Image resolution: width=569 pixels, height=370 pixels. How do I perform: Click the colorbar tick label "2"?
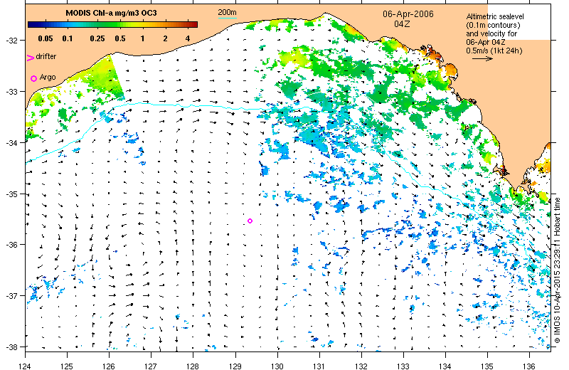(165, 38)
